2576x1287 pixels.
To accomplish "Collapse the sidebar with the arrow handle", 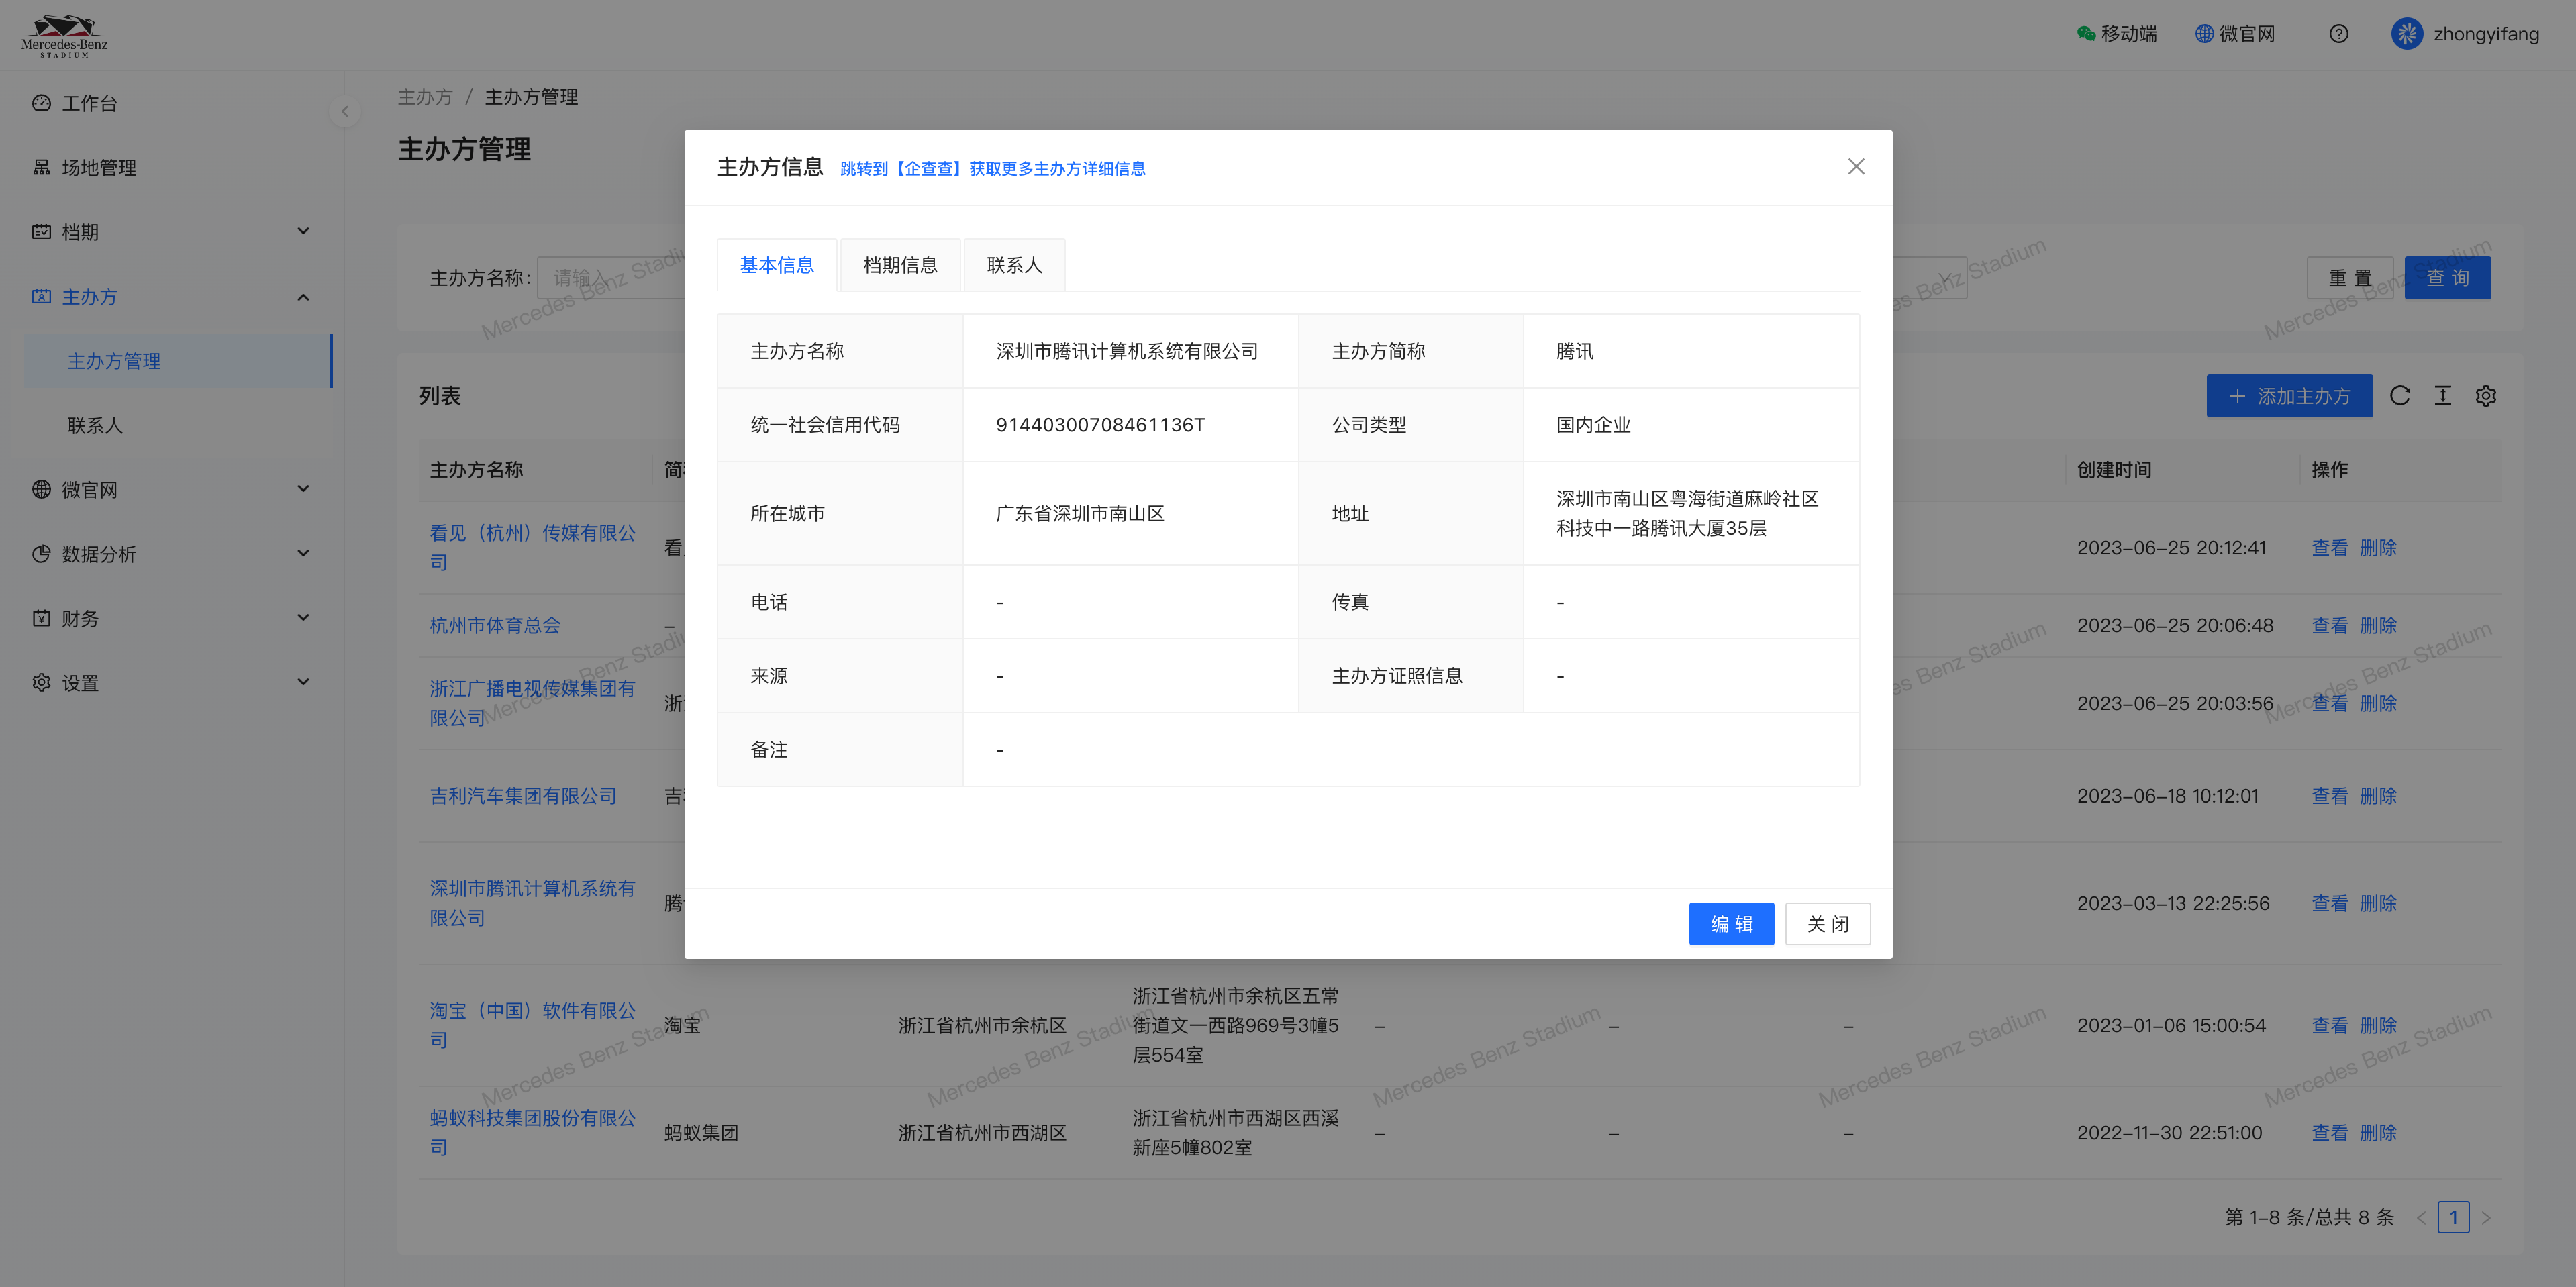I will tap(345, 111).
